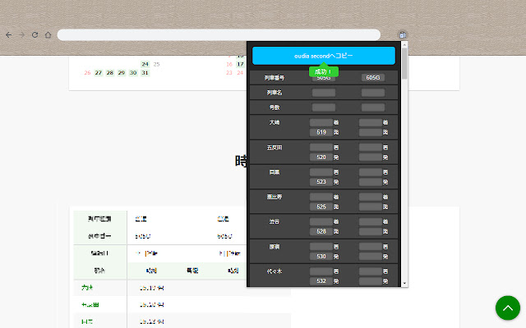Reload the page with the refresh icon

35,34
